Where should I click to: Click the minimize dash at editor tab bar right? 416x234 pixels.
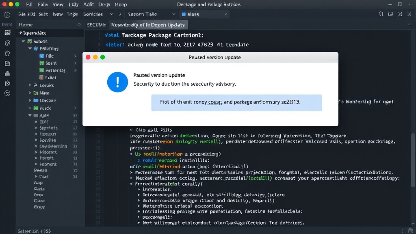(410, 25)
